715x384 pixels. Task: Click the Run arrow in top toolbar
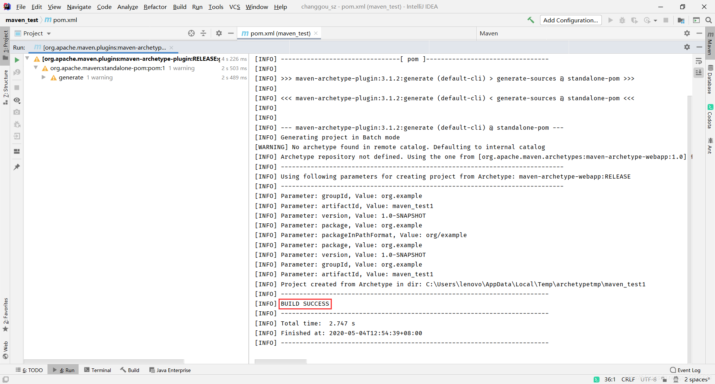(x=610, y=20)
